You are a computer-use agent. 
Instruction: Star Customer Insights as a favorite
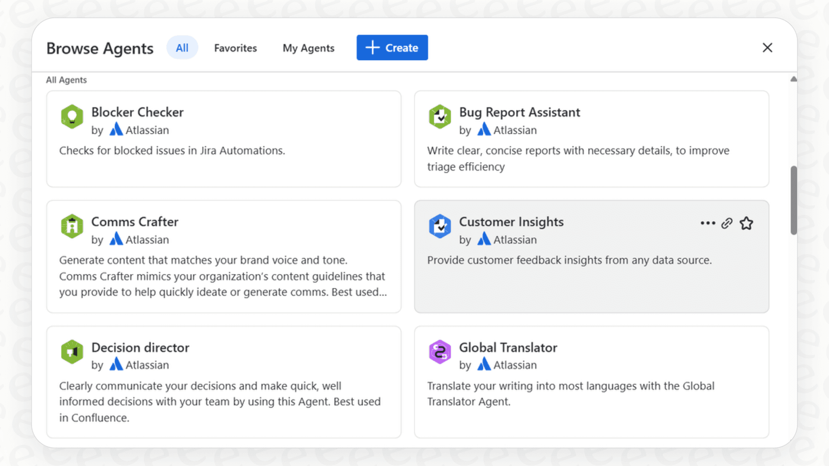746,223
